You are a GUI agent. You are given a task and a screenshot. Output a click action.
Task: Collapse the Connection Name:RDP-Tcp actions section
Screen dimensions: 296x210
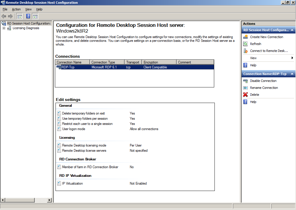click(292, 74)
